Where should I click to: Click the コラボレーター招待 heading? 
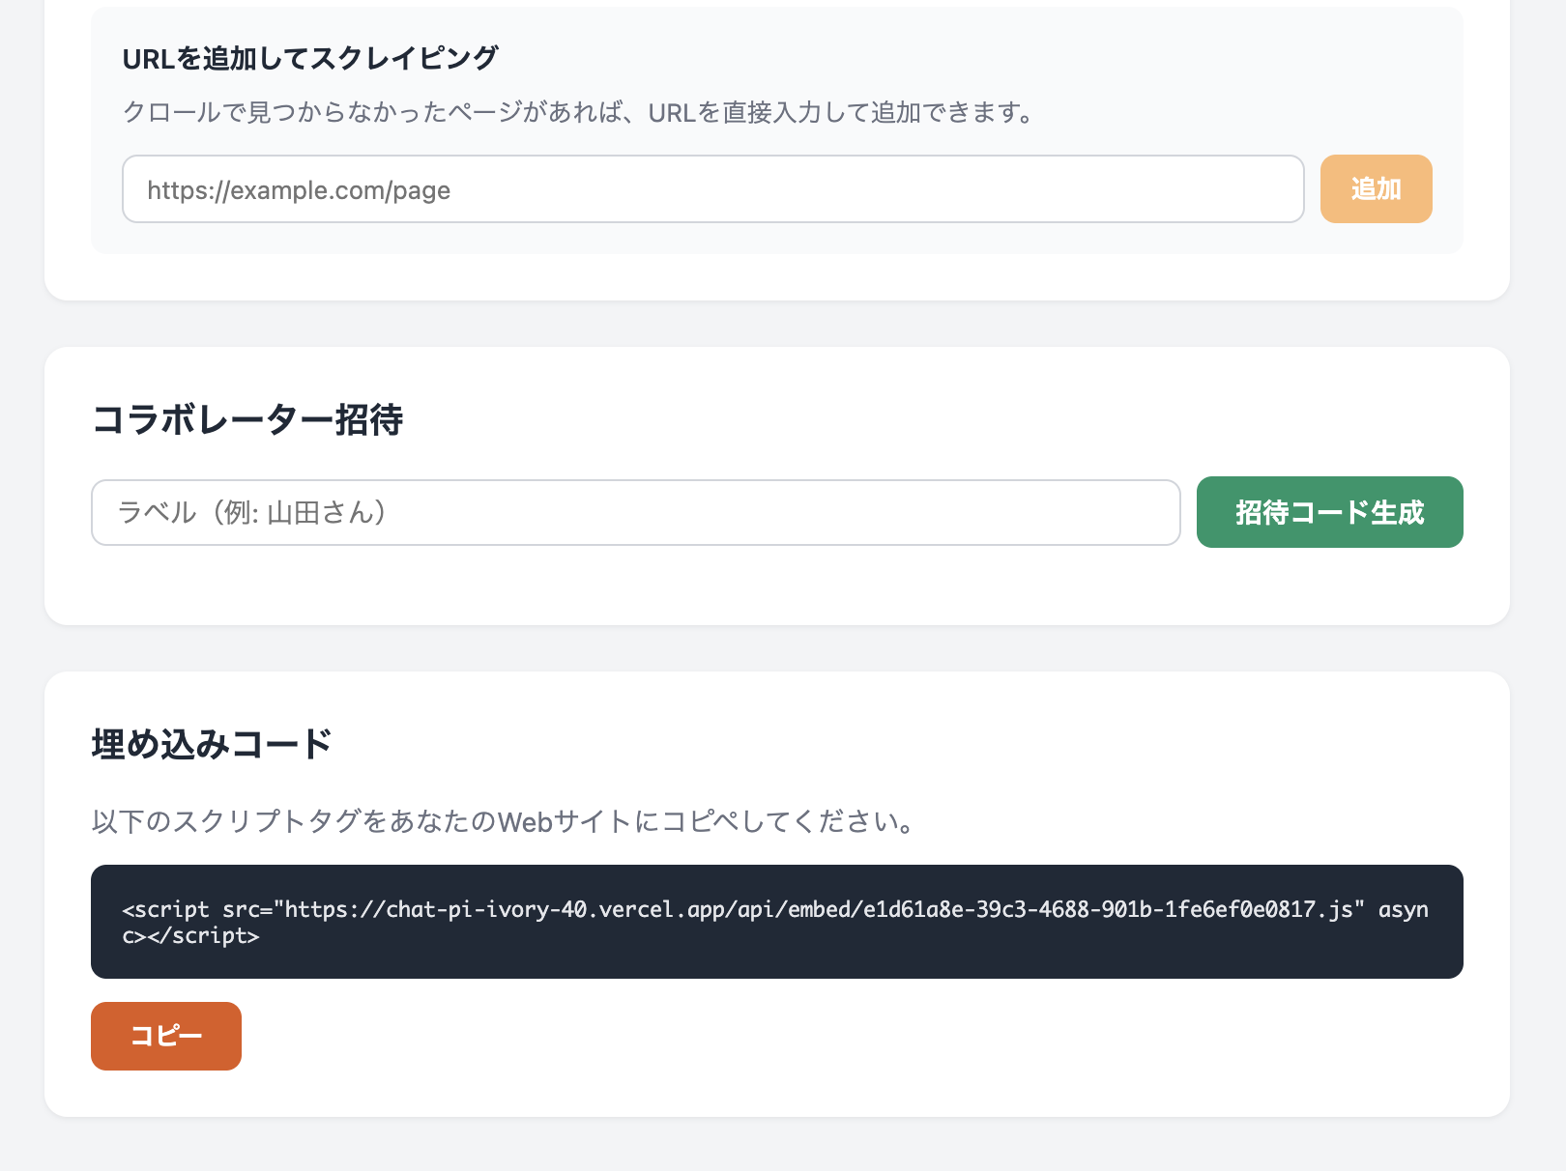click(x=247, y=420)
